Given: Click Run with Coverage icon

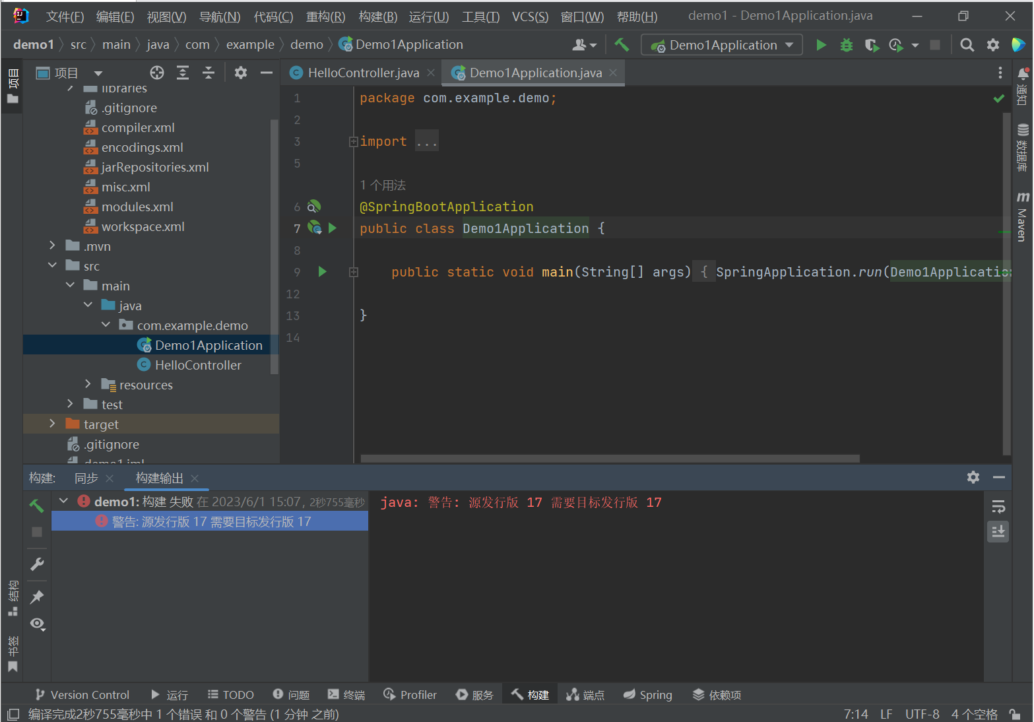Looking at the screenshot, I should click(872, 45).
